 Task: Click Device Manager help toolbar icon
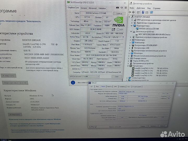click(x=143, y=12)
